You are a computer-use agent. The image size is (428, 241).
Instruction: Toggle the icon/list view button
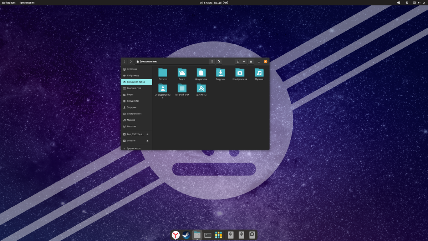pyautogui.click(x=238, y=61)
